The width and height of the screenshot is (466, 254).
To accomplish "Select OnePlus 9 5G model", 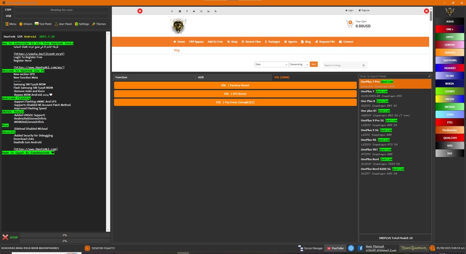I will pyautogui.click(x=395, y=132).
